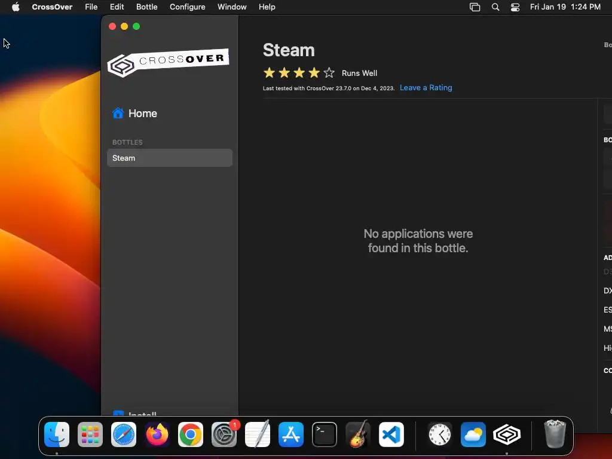Image resolution: width=612 pixels, height=459 pixels.
Task: Click CrossOver icon in the Dock
Action: tap(507, 434)
